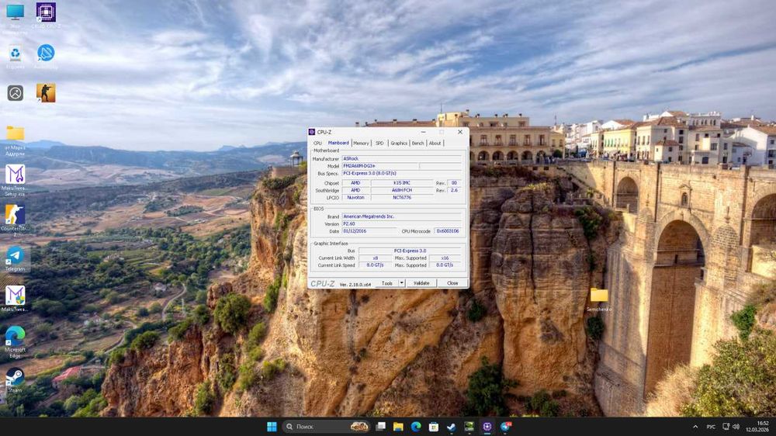Open network settings in system tray
This screenshot has width=776, height=436.
(x=726, y=427)
